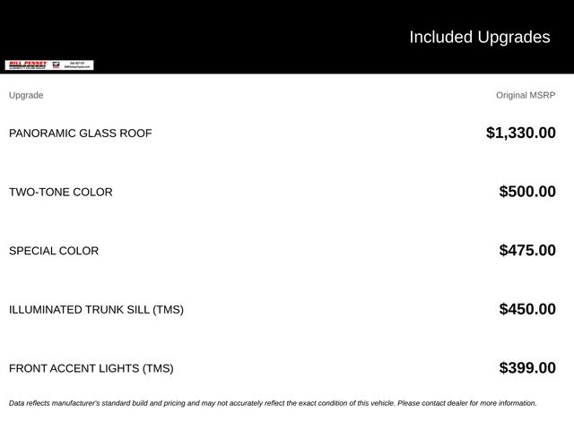Click the Original MSRP column header
The width and height of the screenshot is (574, 430).
(x=526, y=95)
